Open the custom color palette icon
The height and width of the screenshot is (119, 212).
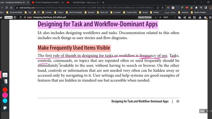coord(5,108)
